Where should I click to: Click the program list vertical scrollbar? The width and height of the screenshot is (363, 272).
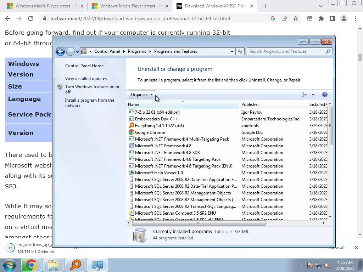point(330,126)
